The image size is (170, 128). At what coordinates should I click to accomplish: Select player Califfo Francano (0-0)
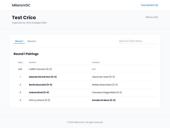point(40,69)
